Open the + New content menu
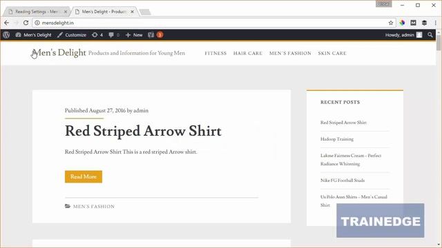442x248 pixels. tap(134, 35)
